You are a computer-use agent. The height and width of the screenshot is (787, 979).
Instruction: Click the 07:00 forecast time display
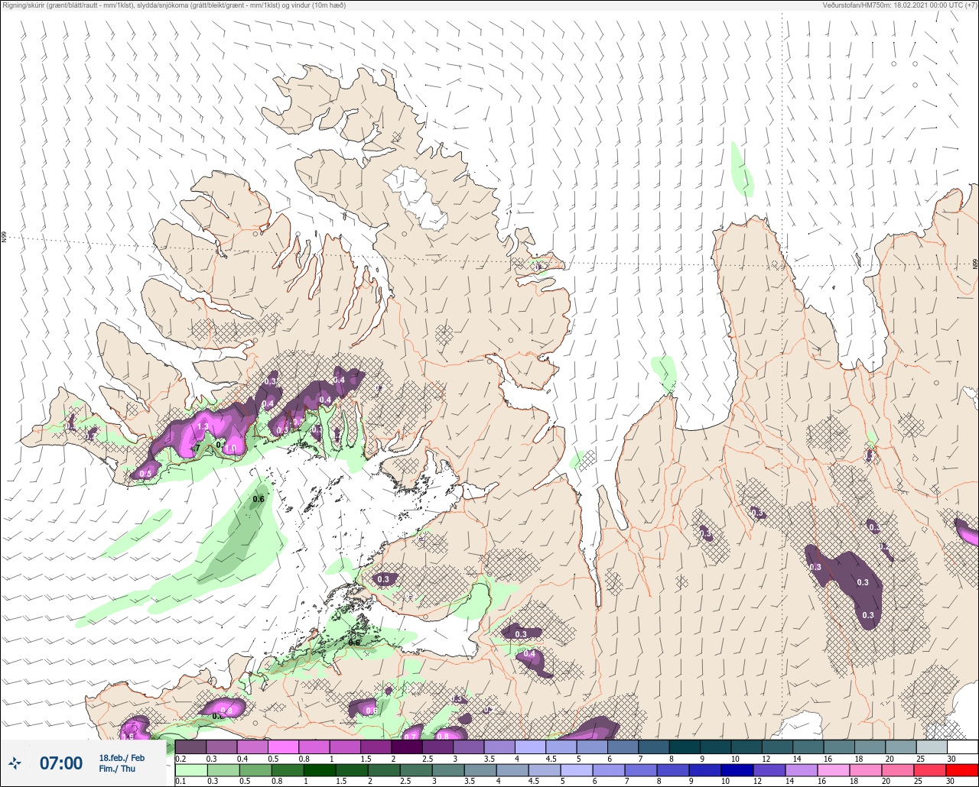tap(61, 763)
